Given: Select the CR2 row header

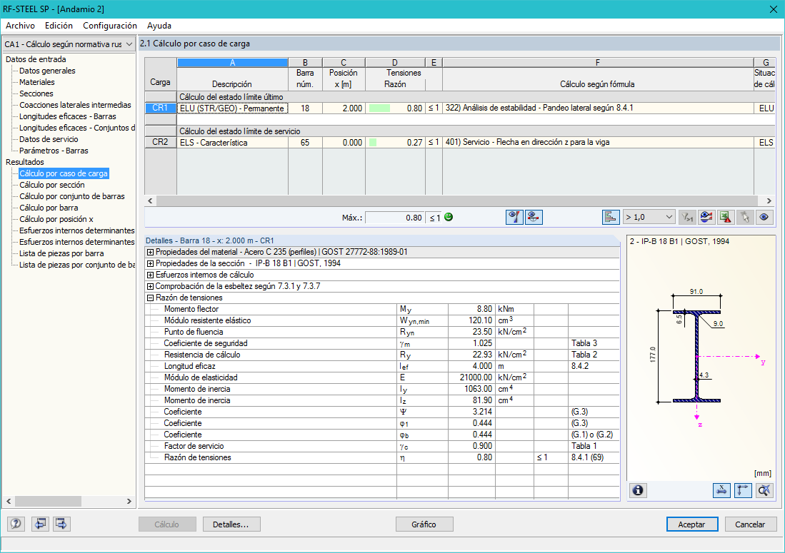Looking at the screenshot, I should [x=160, y=142].
